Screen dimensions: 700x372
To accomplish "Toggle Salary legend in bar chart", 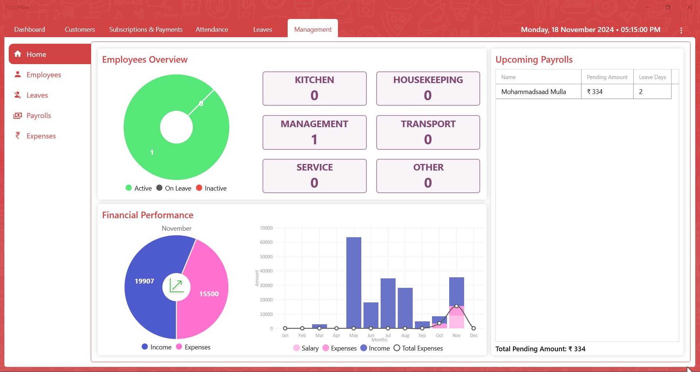I will (306, 348).
